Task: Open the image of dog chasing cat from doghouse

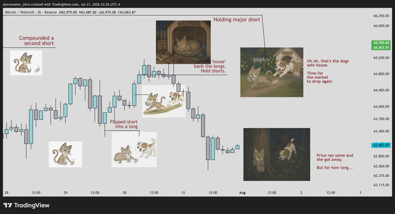Action: [x=272, y=72]
